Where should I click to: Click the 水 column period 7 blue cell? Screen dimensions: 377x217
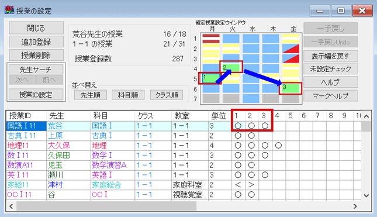251,99
